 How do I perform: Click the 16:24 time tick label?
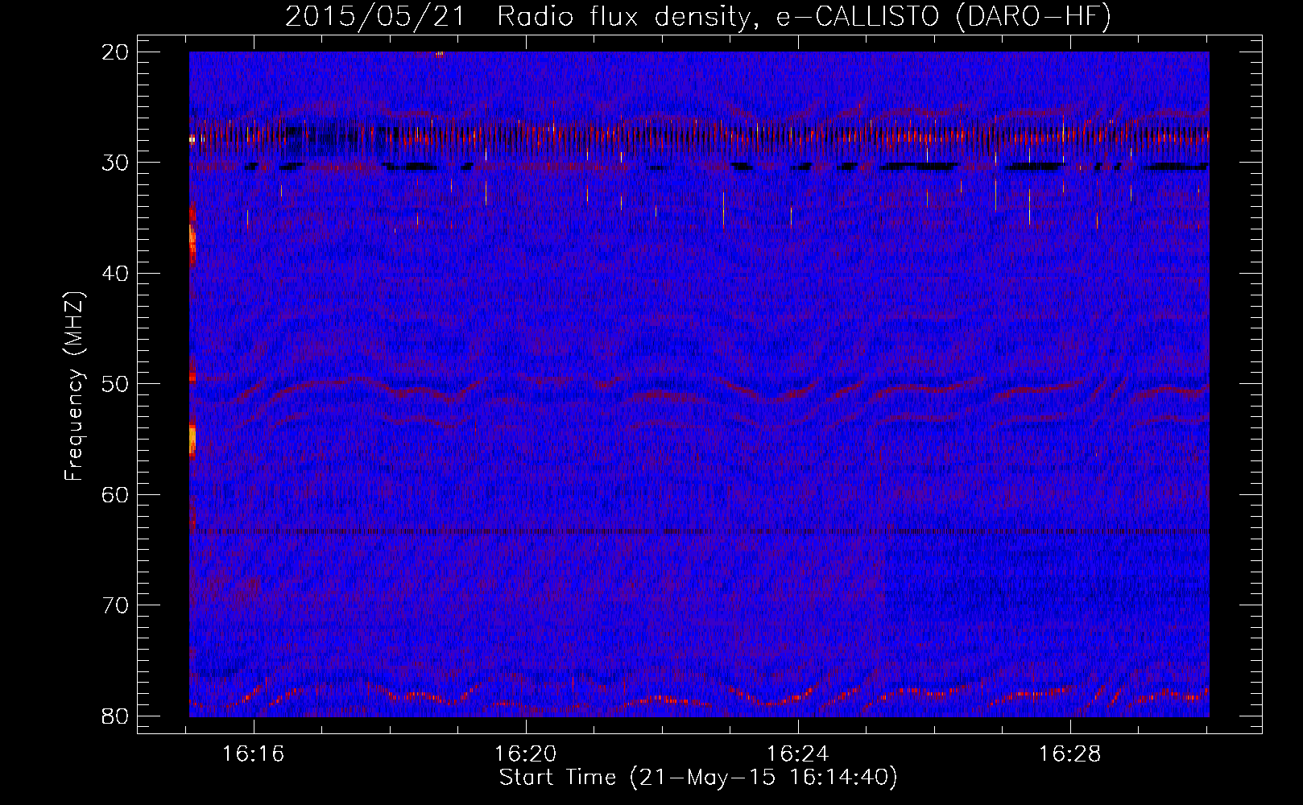point(798,754)
